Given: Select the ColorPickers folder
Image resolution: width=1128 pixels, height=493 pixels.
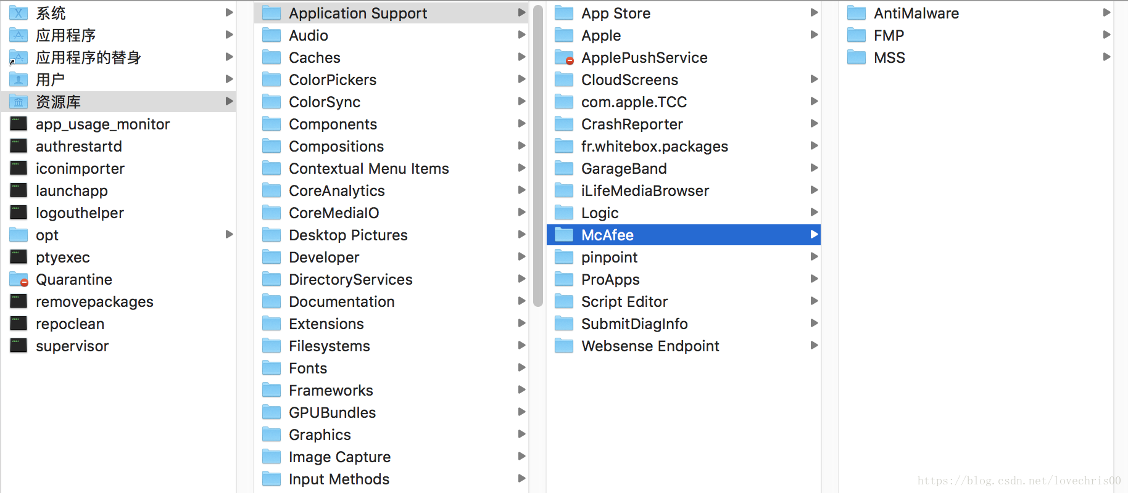Looking at the screenshot, I should 391,79.
